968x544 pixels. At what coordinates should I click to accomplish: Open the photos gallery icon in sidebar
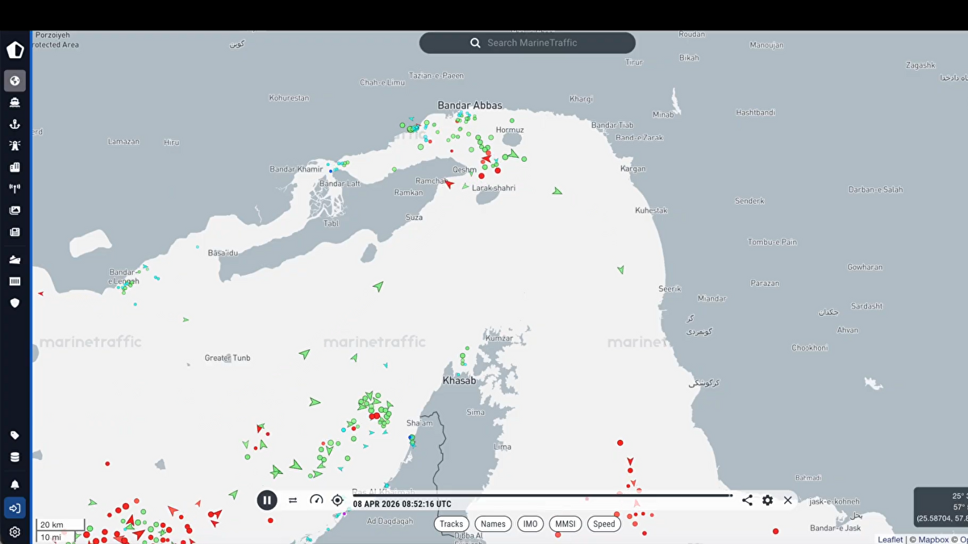tap(15, 210)
